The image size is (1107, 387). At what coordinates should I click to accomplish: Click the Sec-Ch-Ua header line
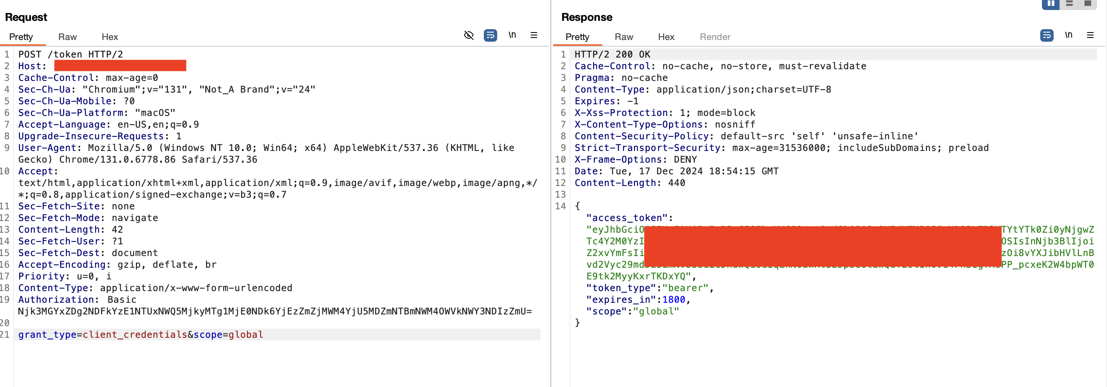167,89
